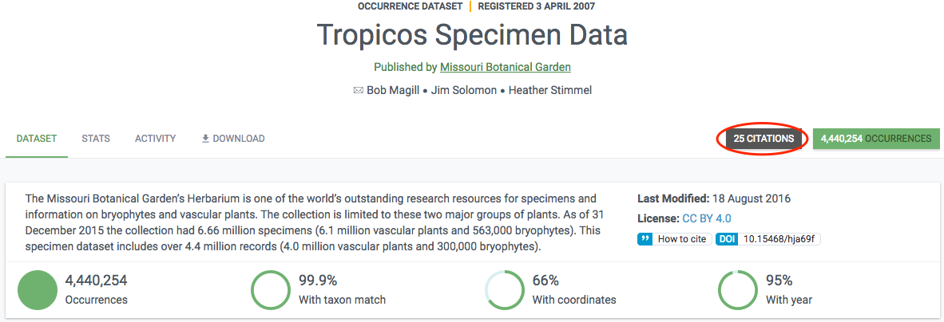Click contact name Bob Magill

[x=392, y=91]
